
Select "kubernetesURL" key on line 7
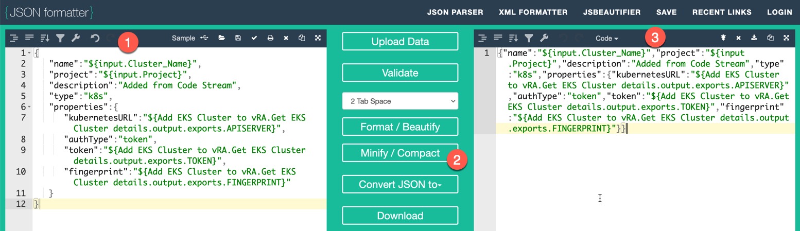coord(101,118)
